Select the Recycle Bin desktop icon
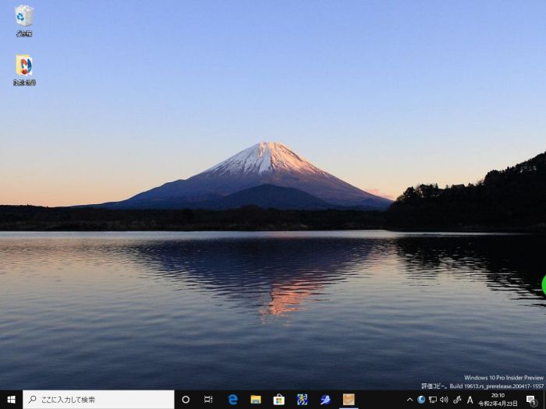 24,19
